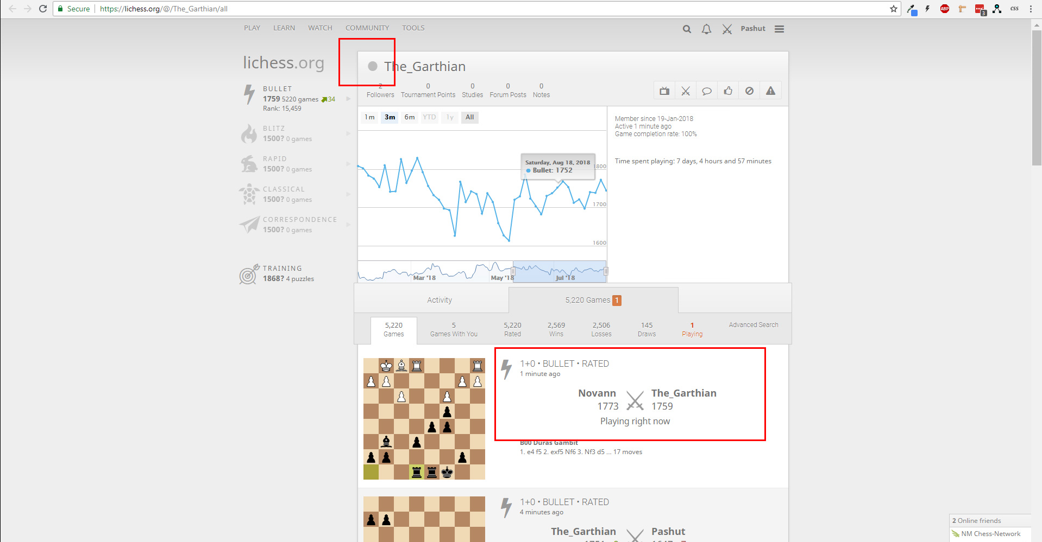Expand the Rapid stats arrow

pyautogui.click(x=348, y=164)
